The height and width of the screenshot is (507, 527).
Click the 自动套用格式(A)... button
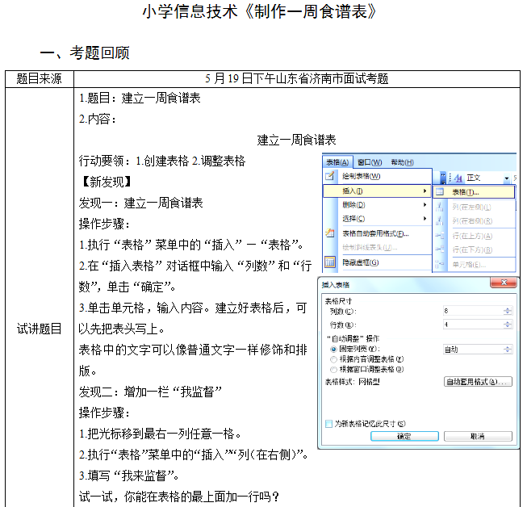pos(478,381)
